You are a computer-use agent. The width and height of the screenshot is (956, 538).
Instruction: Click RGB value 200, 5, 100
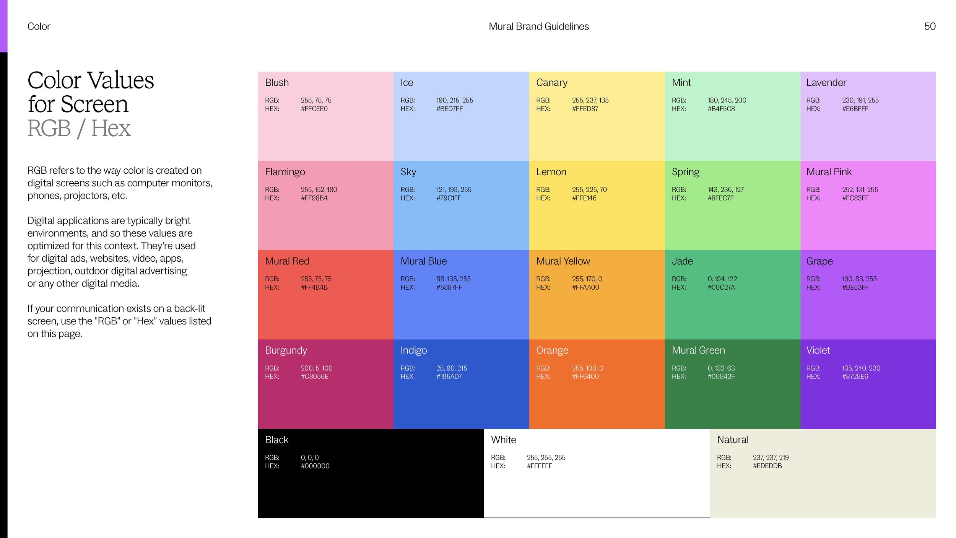[317, 368]
